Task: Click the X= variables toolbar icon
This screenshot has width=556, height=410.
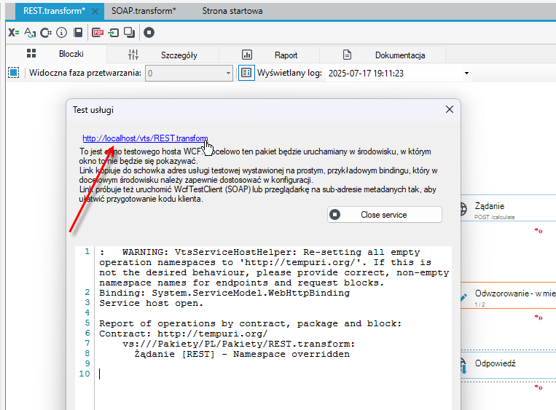Action: click(x=13, y=33)
